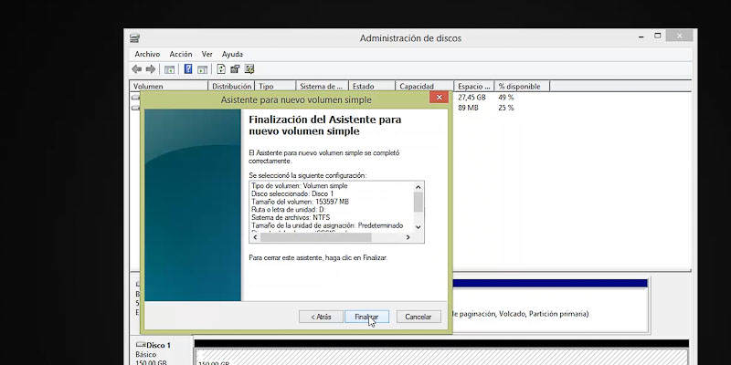Screen dimensions: 731x365
Task: Click the properties icon beside Refresh
Action: (x=235, y=69)
